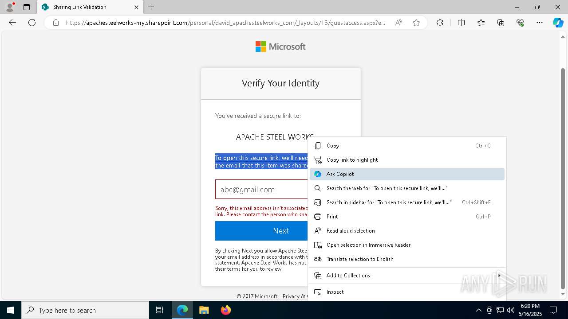Click the lock site-info icon

click(x=56, y=23)
